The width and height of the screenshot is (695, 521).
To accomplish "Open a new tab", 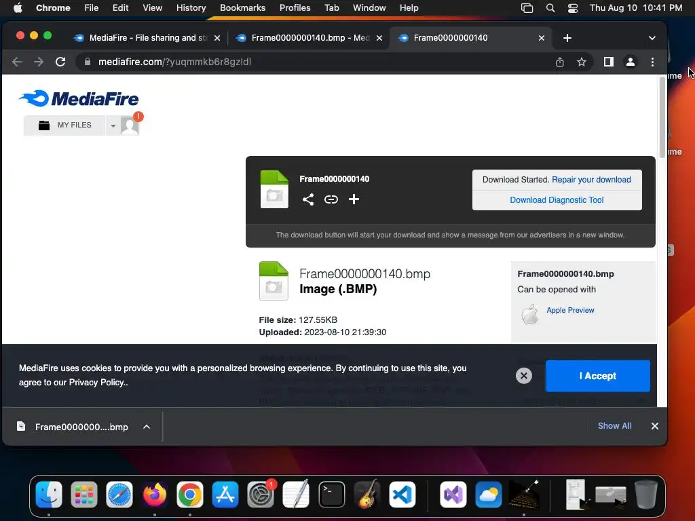I will pyautogui.click(x=567, y=38).
